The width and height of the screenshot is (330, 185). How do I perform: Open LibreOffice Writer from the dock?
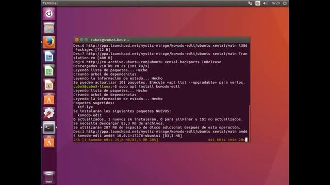click(x=49, y=57)
